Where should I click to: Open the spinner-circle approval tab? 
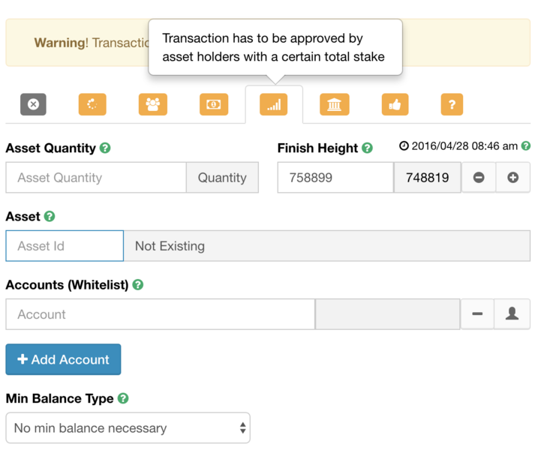[92, 104]
